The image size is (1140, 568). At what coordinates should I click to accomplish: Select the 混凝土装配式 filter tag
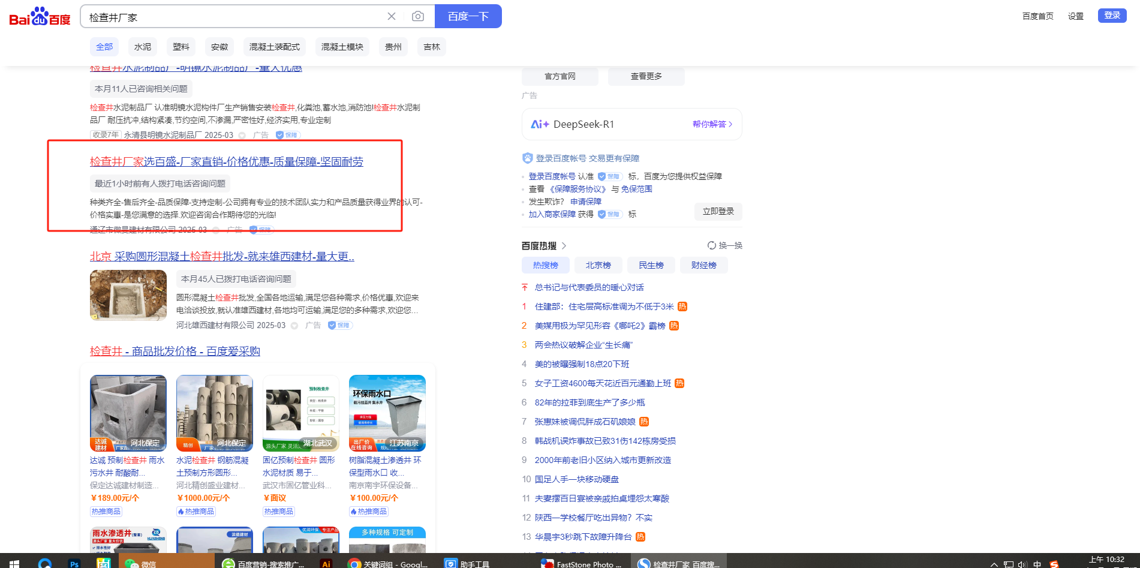(x=275, y=47)
